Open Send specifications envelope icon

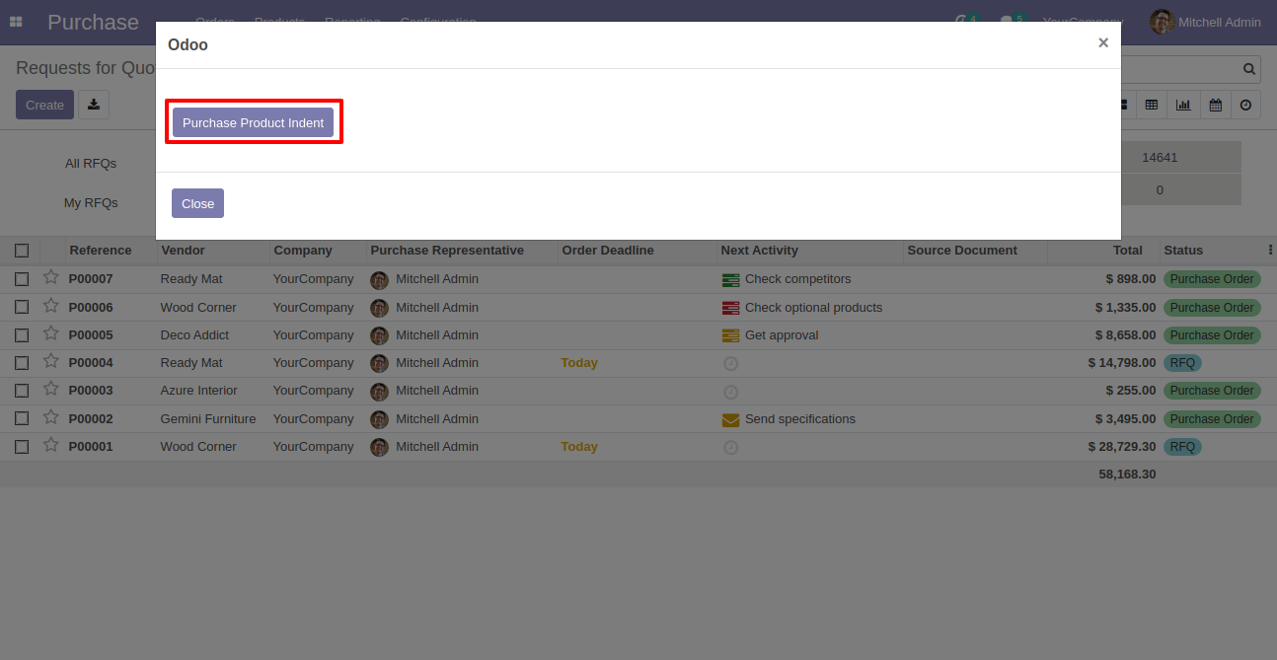pos(730,419)
